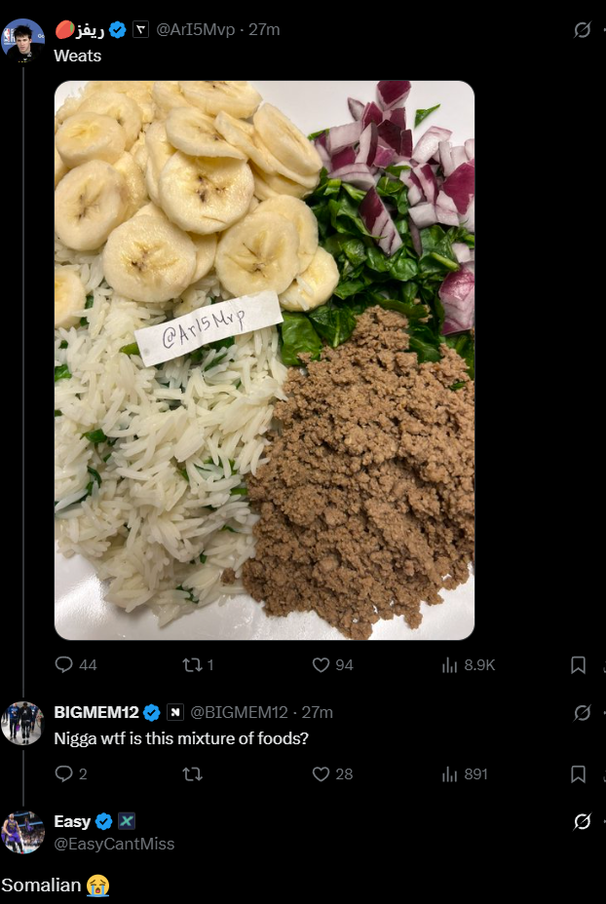Repost BIGMEM12's reply
Screen dimensions: 606x904
[x=192, y=773]
